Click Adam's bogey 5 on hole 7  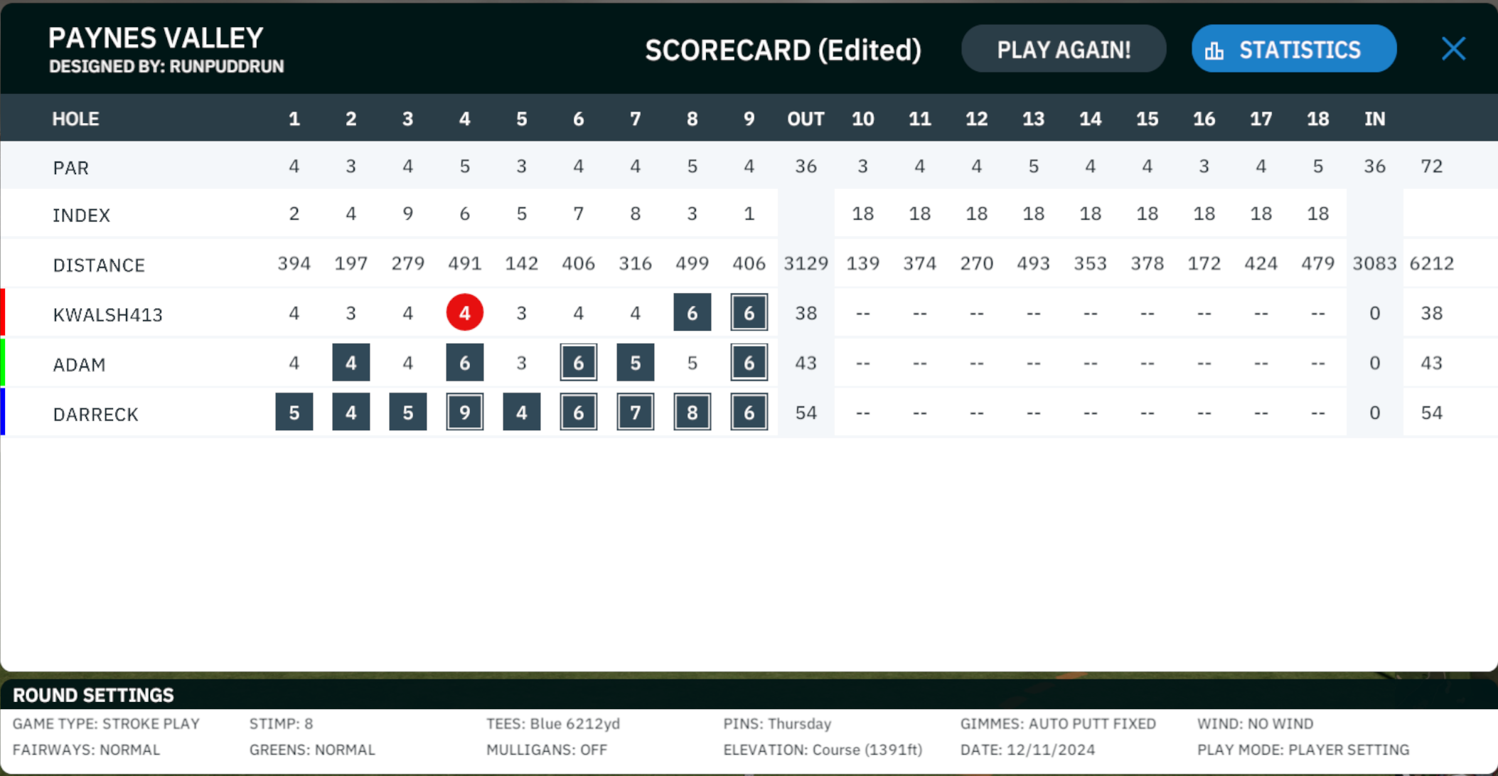coord(636,362)
